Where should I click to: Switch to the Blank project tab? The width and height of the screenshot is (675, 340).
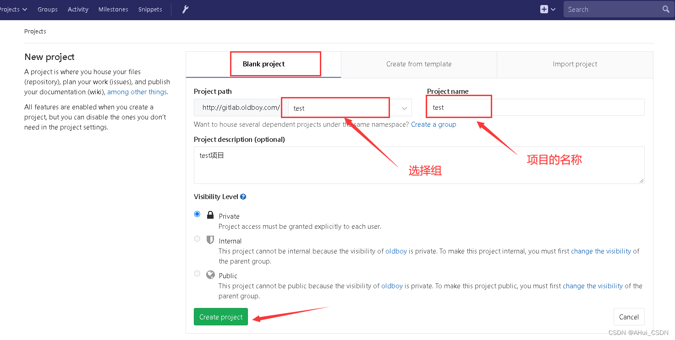[263, 64]
